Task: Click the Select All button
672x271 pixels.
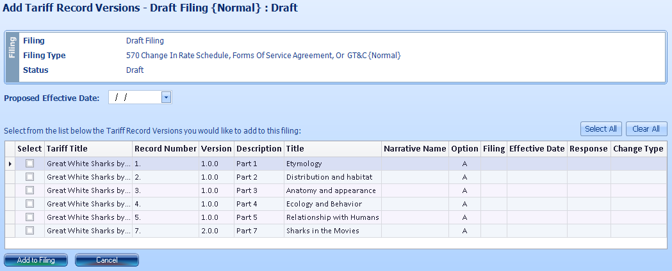Action: tap(601, 128)
